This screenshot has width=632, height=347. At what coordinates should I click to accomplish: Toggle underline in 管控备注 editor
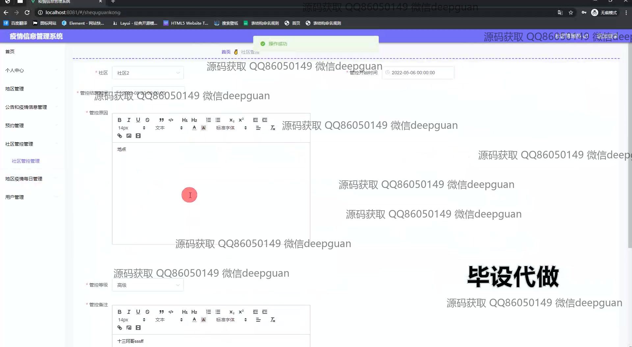click(138, 312)
